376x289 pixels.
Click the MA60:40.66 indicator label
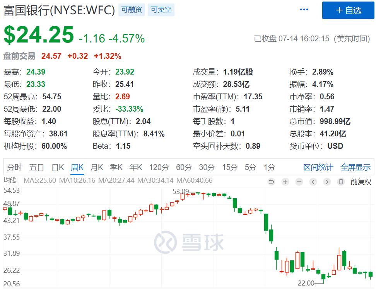(194, 180)
